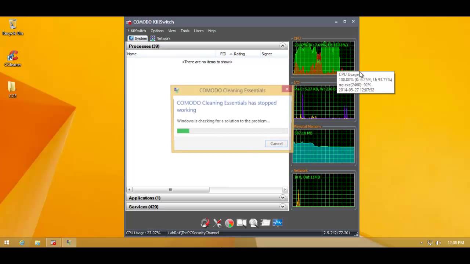The image size is (470, 264).
Task: Open the KillSwitch menu
Action: (x=138, y=31)
